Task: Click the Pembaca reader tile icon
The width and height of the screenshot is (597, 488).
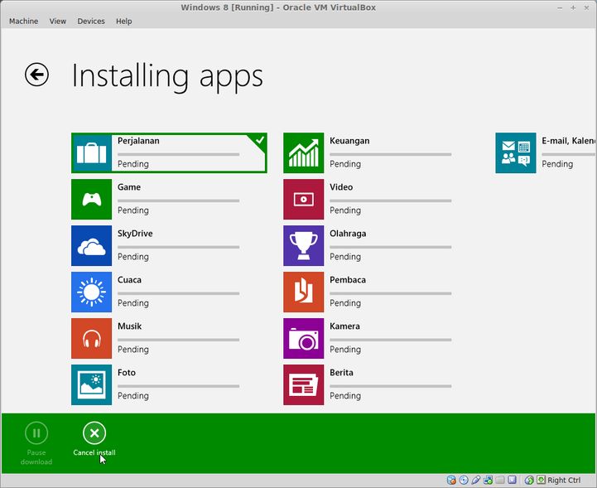Action: pos(303,292)
